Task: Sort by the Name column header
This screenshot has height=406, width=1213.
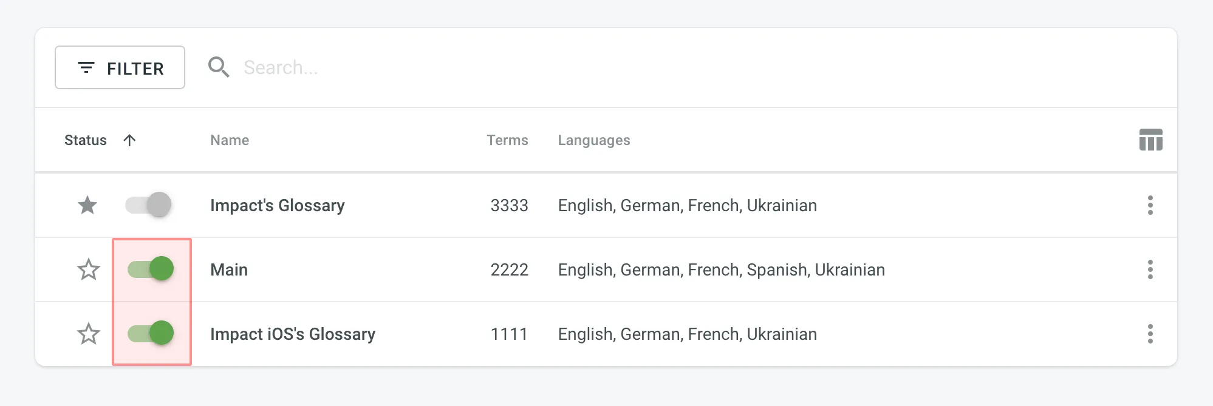Action: pos(230,140)
